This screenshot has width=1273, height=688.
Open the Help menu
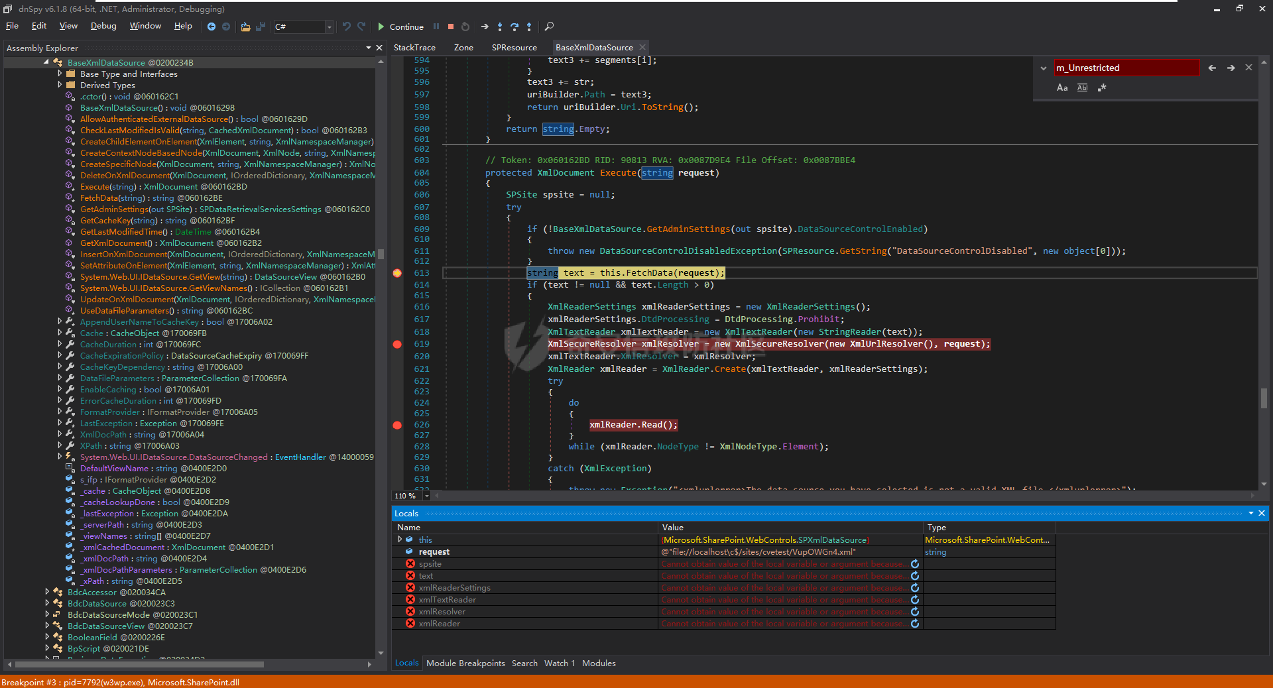(x=183, y=26)
